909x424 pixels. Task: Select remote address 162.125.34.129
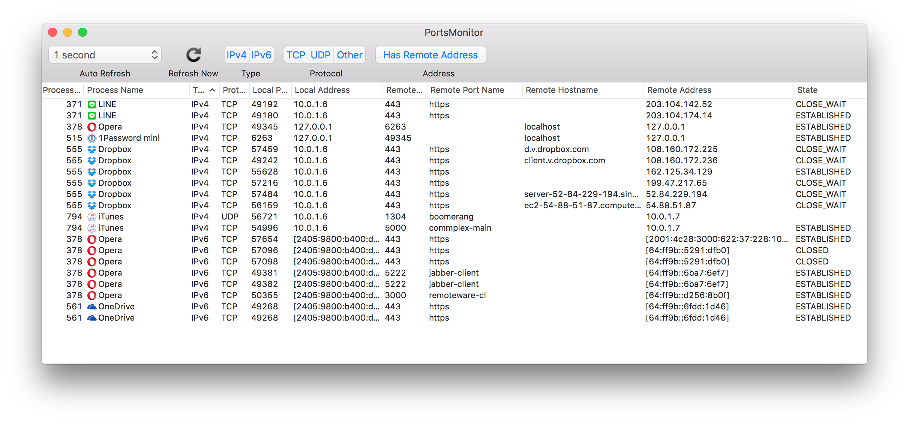679,172
